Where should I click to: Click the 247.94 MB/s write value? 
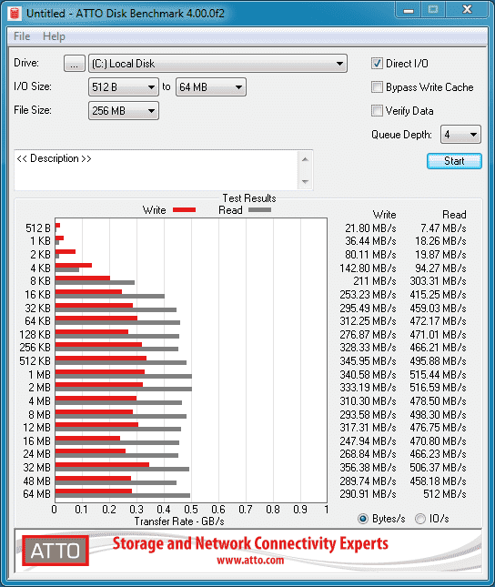coord(368,440)
